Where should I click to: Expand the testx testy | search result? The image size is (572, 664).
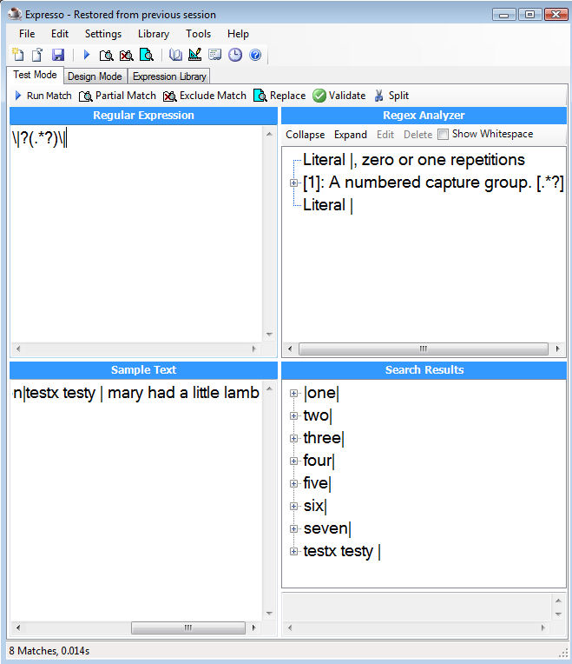click(294, 551)
